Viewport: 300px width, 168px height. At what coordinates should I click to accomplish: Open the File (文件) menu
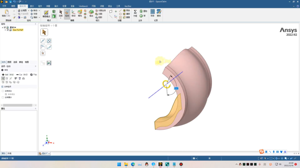[x=4, y=6]
